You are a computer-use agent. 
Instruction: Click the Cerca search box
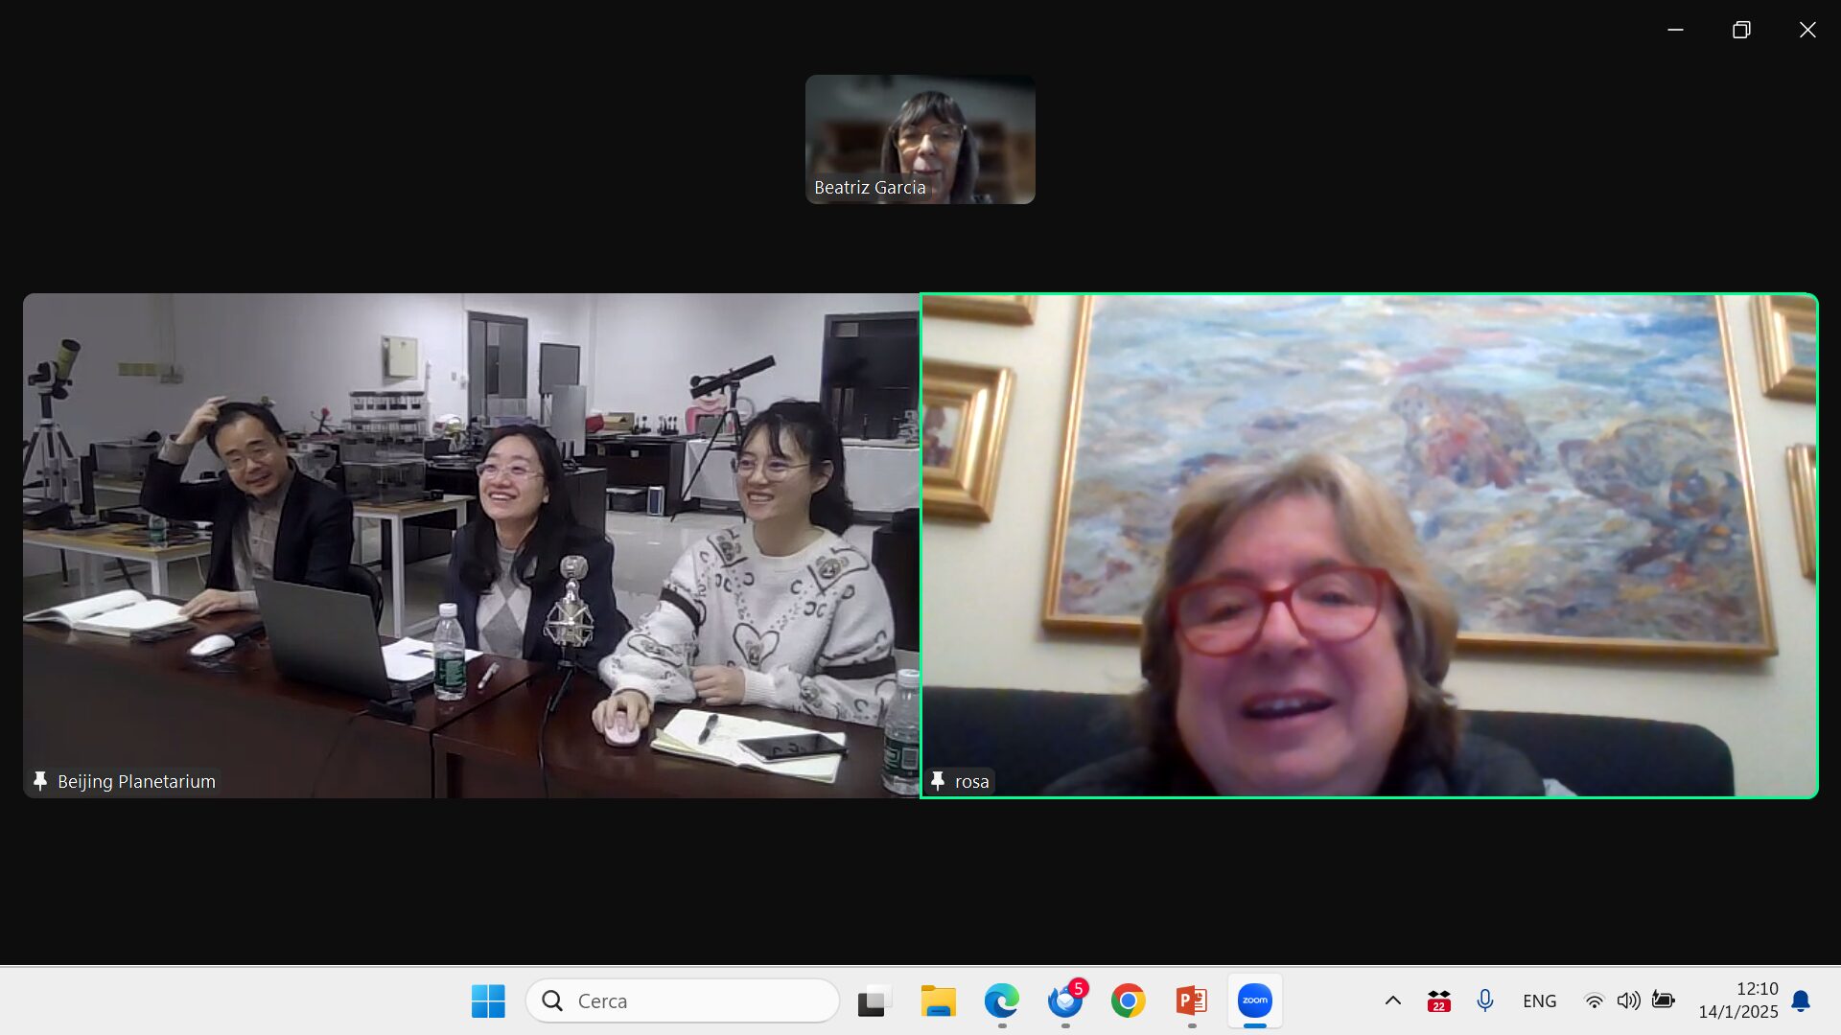pyautogui.click(x=683, y=1001)
